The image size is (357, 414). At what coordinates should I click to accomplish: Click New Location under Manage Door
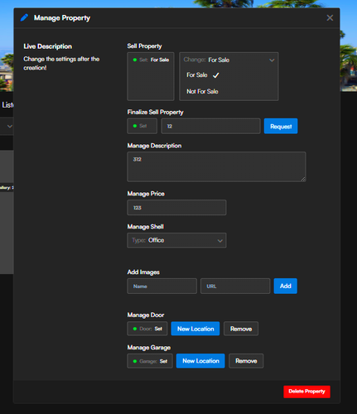[195, 329]
